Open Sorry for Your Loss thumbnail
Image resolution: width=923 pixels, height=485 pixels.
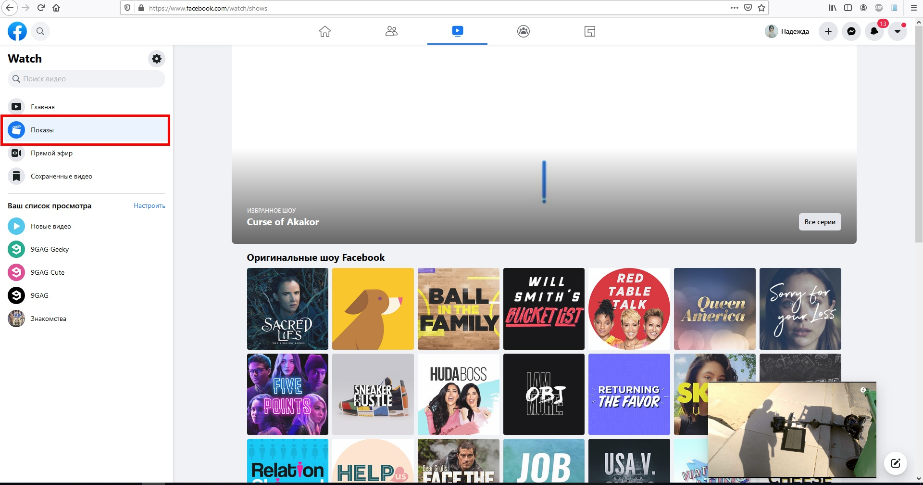click(x=800, y=309)
